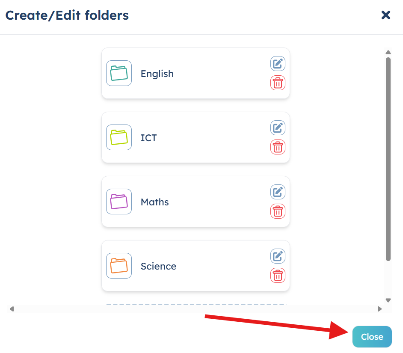The width and height of the screenshot is (403, 353).
Task: Click the green English folder icon
Action: (x=119, y=73)
